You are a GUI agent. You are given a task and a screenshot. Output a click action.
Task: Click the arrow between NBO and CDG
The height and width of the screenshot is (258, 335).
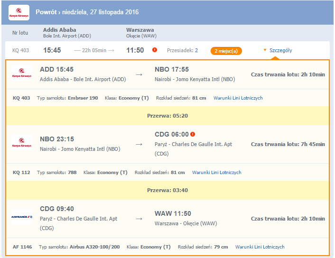139,145
